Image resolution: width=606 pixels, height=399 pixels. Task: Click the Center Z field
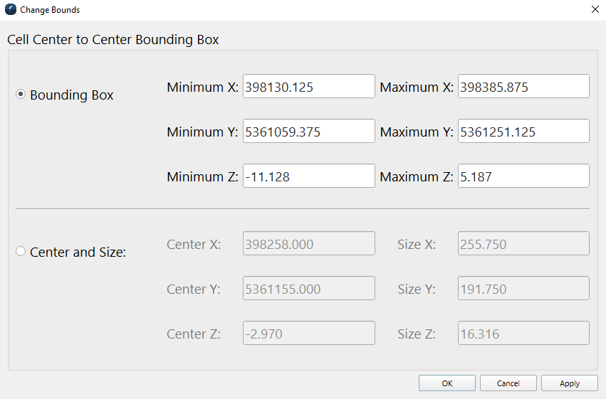[x=308, y=334]
